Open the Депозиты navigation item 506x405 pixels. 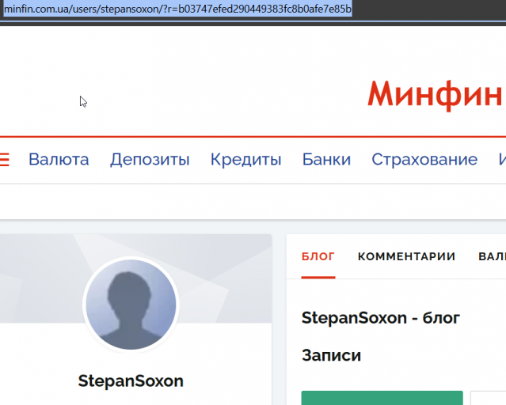(x=150, y=160)
